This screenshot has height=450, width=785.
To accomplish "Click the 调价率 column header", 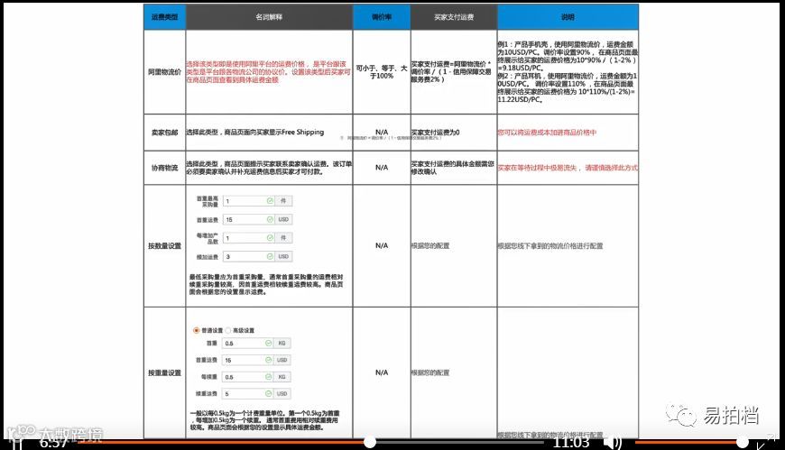I will (382, 17).
